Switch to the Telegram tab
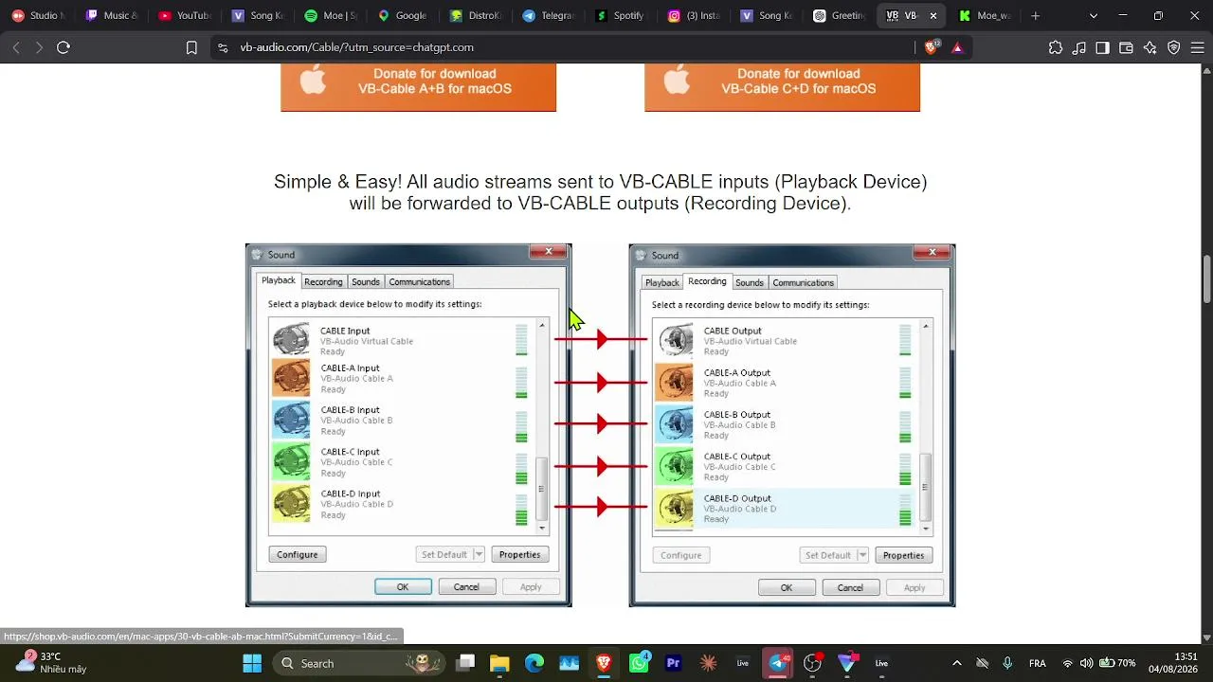This screenshot has width=1213, height=682. 549,15
